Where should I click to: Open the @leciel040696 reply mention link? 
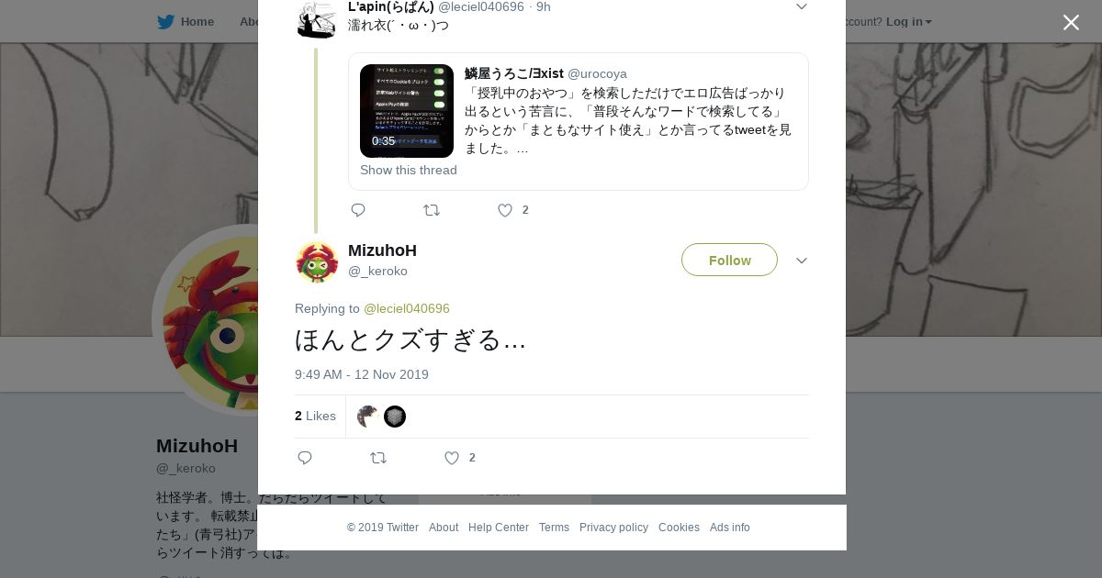point(407,308)
